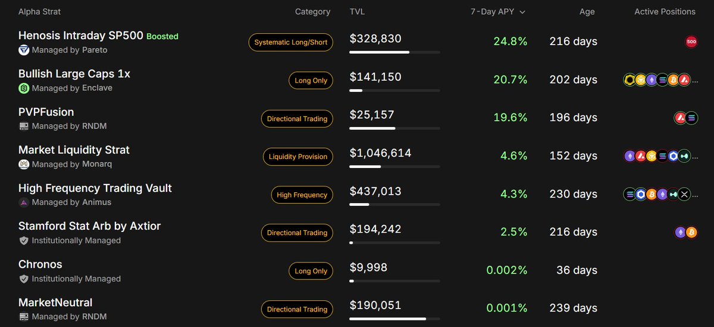This screenshot has width=714, height=327.
Task: Click the Animus manager logo
Action: tap(24, 202)
